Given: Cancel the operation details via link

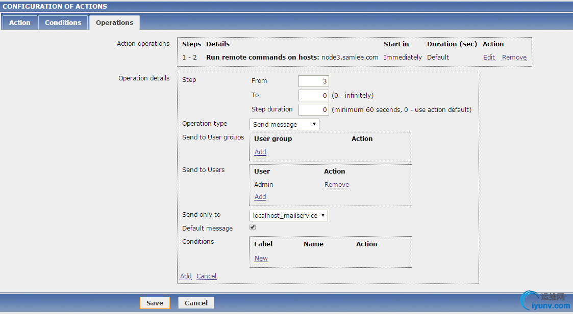Looking at the screenshot, I should pos(206,276).
